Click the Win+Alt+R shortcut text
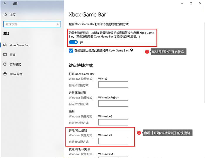 tap(105, 135)
